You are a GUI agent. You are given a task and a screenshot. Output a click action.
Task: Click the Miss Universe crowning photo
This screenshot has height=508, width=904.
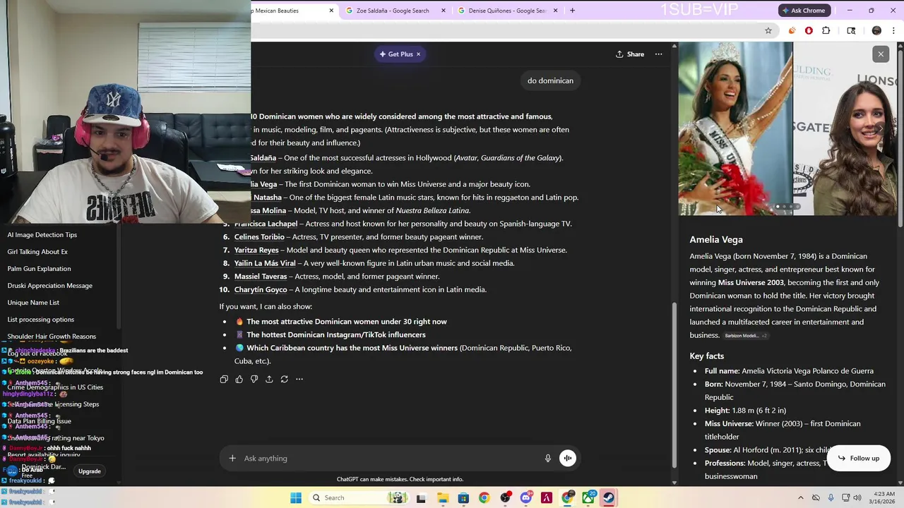(735, 128)
